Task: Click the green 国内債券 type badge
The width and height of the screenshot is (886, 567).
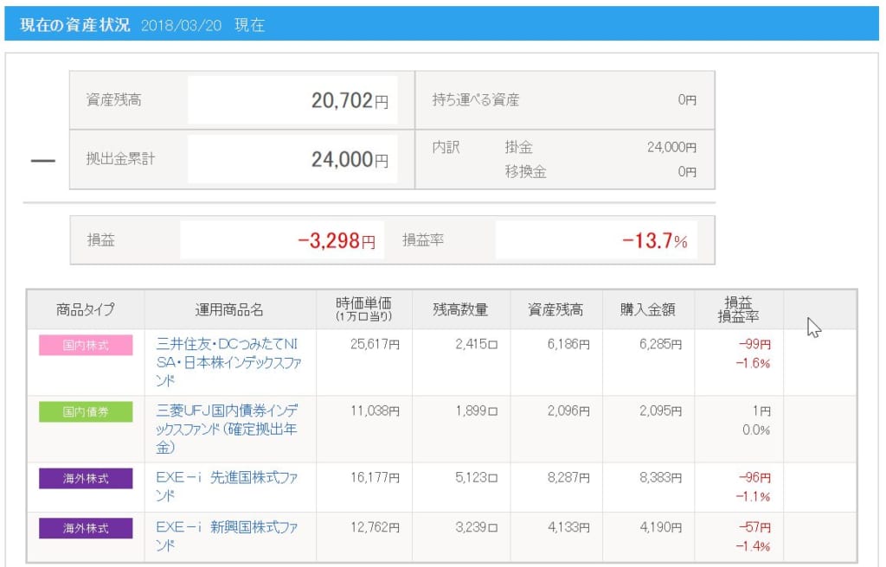Action: coord(86,411)
